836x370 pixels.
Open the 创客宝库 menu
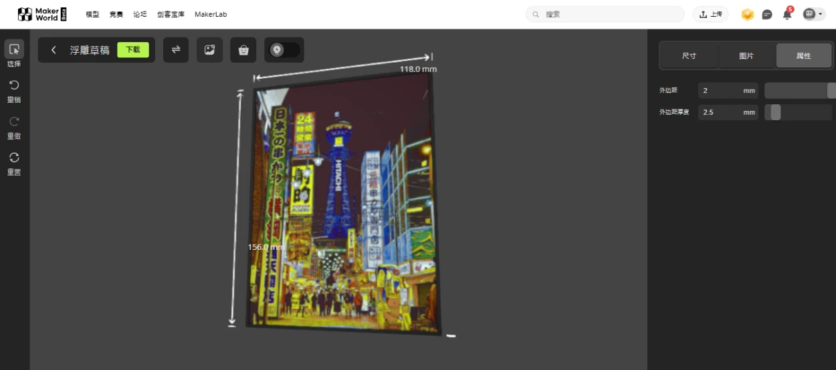coord(171,14)
